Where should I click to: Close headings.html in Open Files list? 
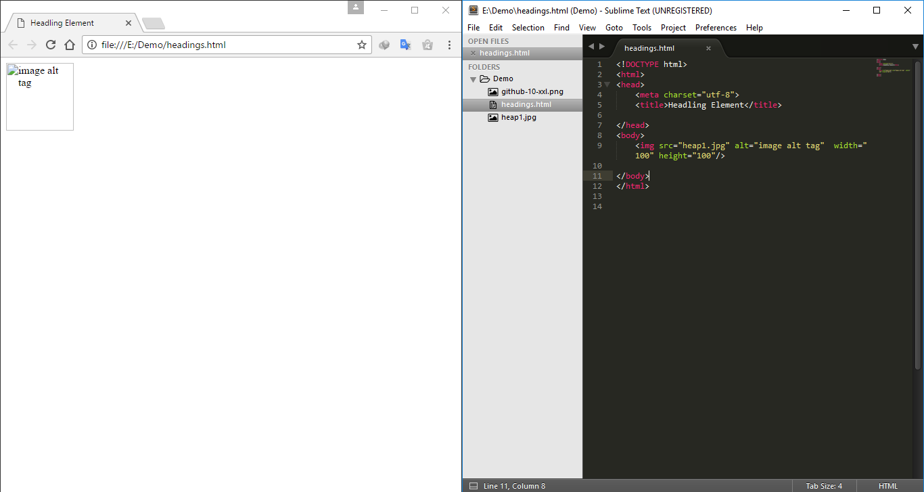coord(473,53)
